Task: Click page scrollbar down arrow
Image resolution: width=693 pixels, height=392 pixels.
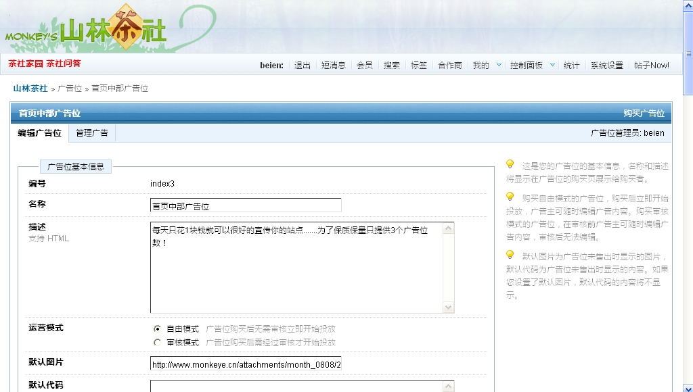Action: (x=688, y=388)
